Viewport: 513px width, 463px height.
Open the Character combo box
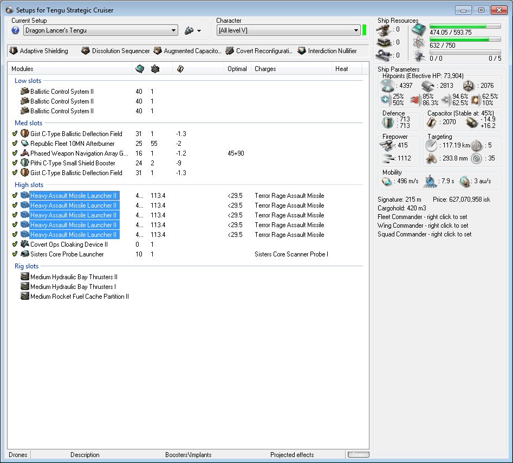click(x=288, y=30)
